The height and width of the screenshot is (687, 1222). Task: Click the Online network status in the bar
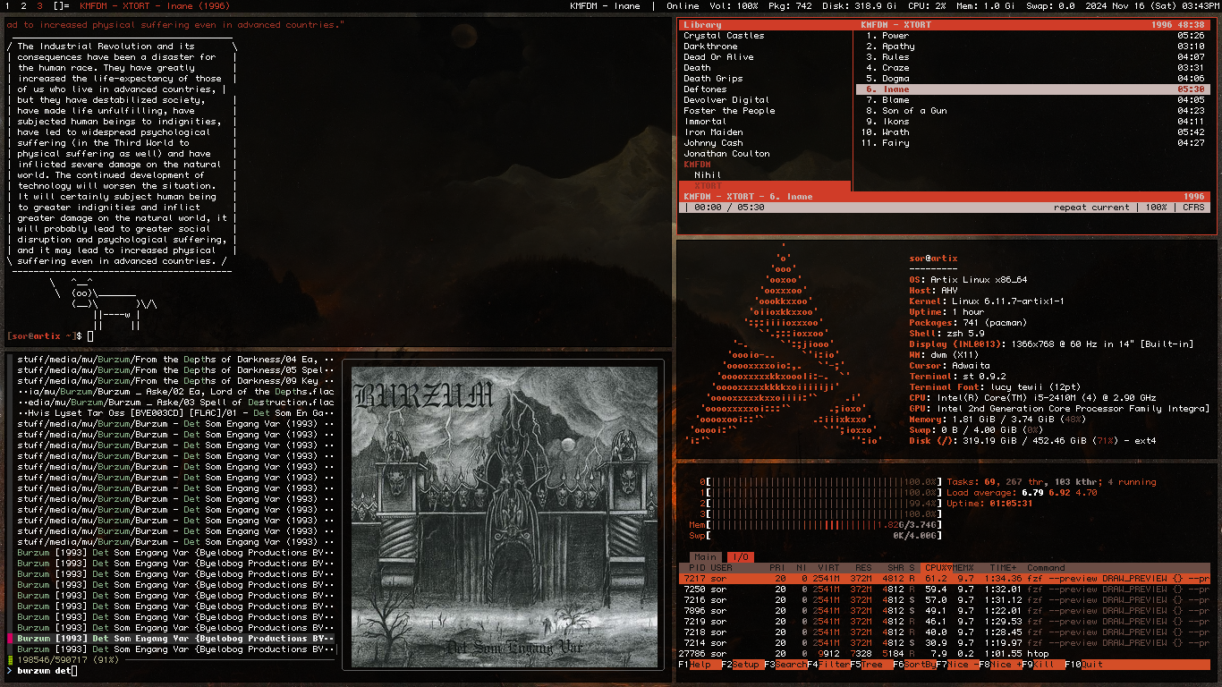click(683, 6)
